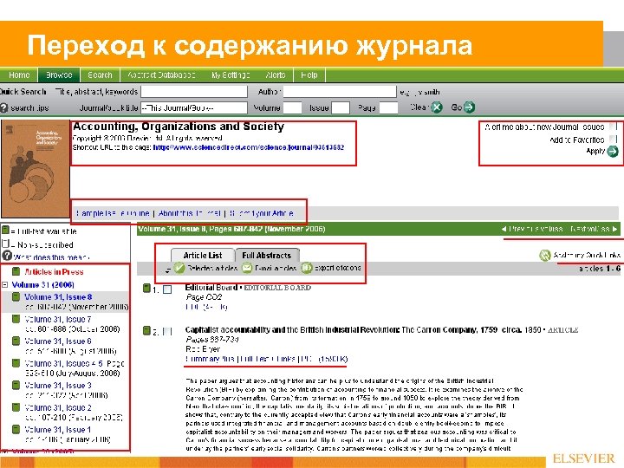Click full-text icon beside Volume 31, Issue 1
Image resolution: width=624 pixels, height=468 pixels.
(16, 430)
